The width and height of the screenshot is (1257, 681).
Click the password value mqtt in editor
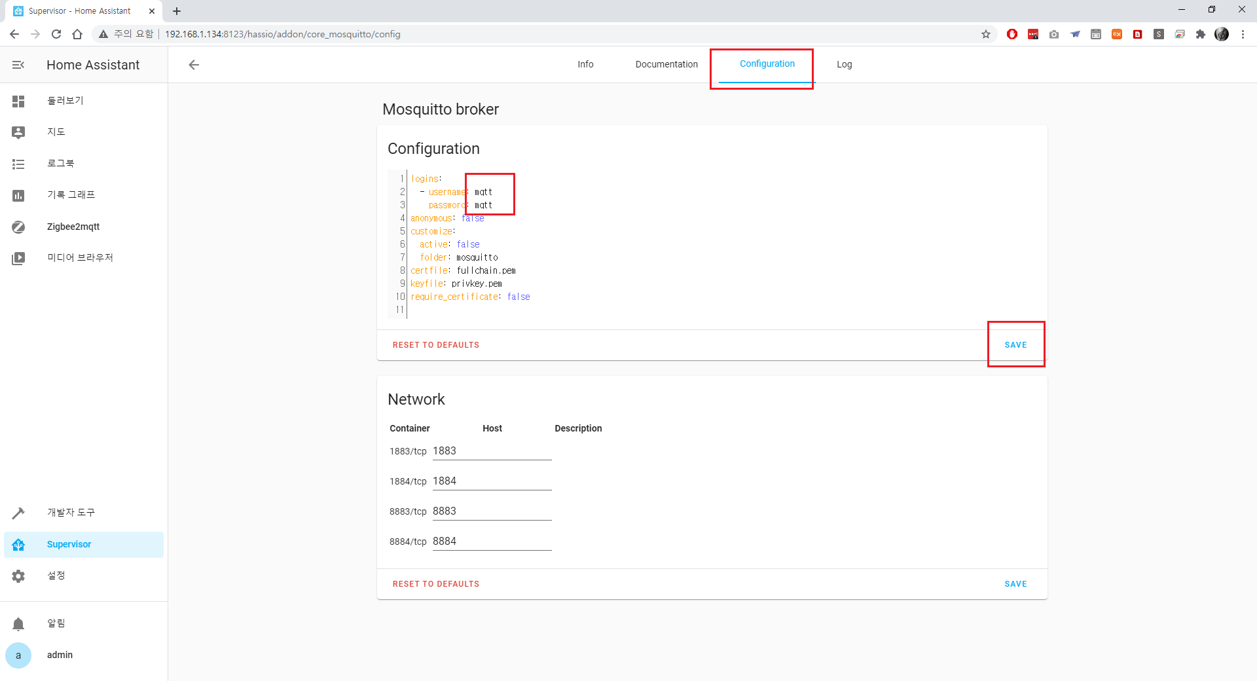(483, 205)
